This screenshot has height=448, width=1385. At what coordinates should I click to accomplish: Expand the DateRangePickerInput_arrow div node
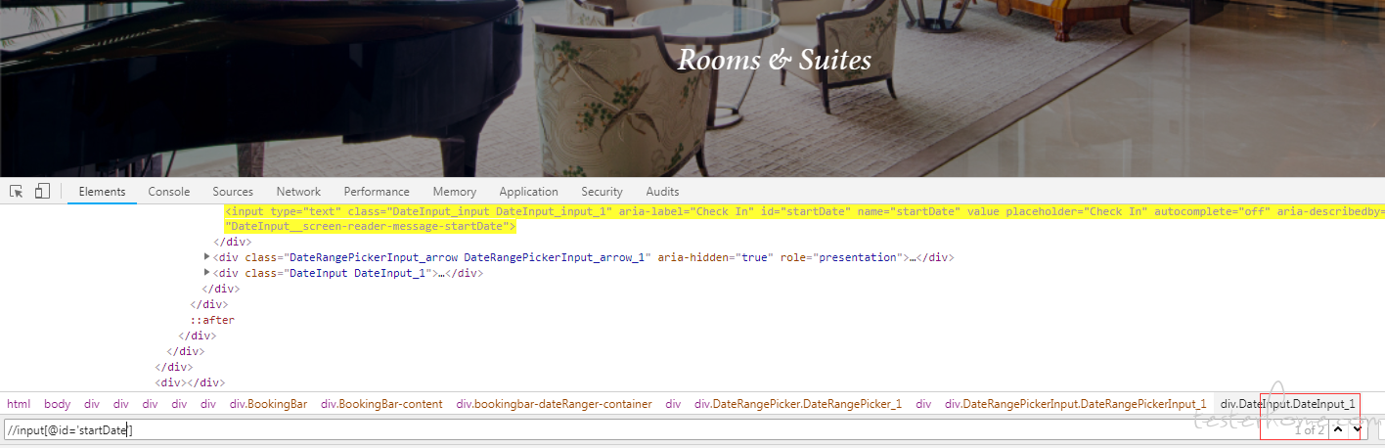(x=206, y=257)
